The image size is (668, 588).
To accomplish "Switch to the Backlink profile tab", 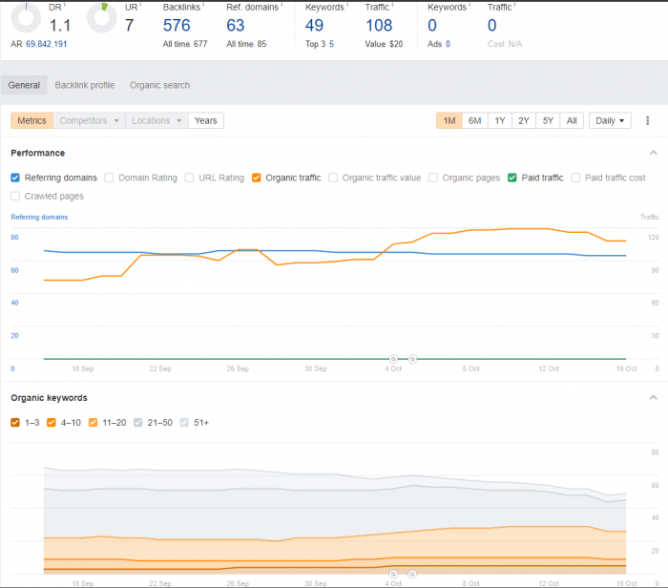I will [x=84, y=85].
